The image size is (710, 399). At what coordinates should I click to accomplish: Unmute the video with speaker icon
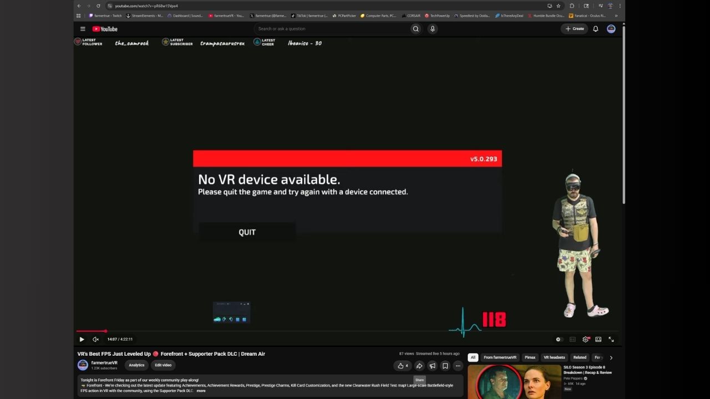click(x=95, y=339)
